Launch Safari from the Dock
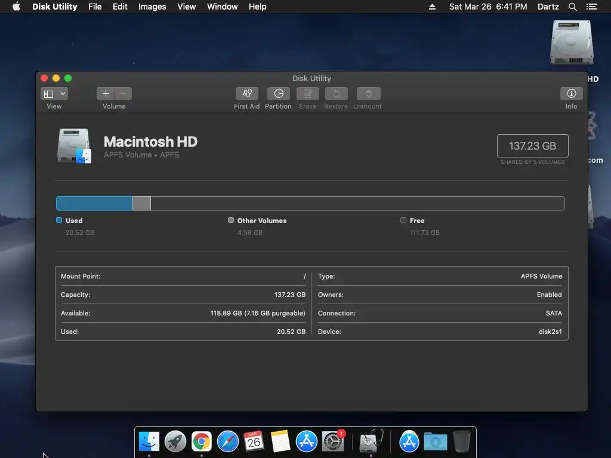The height and width of the screenshot is (458, 611). click(x=227, y=441)
